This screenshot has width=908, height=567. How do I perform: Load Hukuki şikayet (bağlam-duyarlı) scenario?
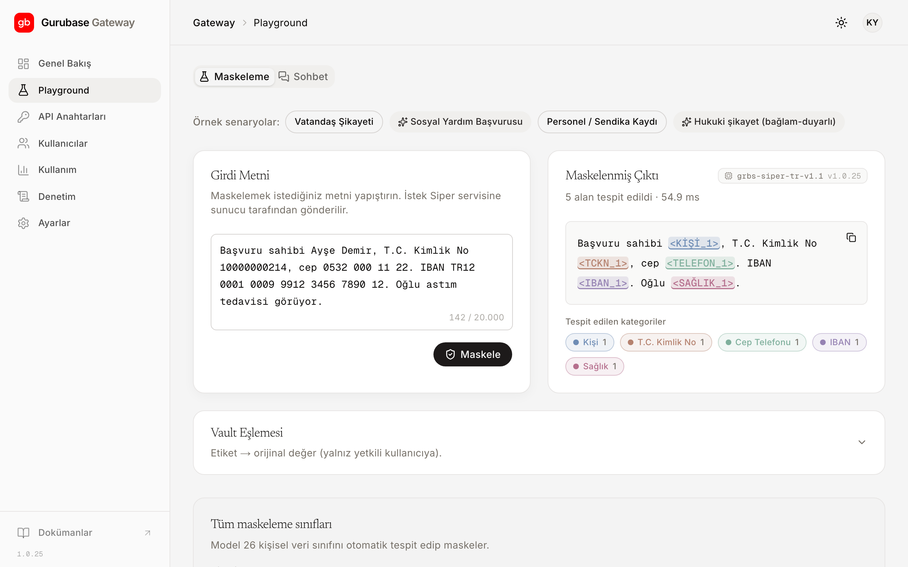pos(759,122)
